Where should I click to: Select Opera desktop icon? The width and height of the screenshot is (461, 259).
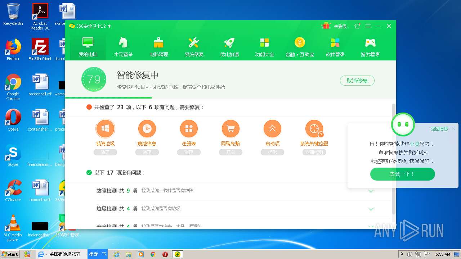point(13,120)
